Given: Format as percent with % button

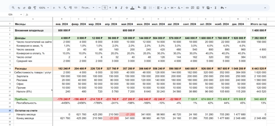Looking at the screenshot, I should click(59, 8).
